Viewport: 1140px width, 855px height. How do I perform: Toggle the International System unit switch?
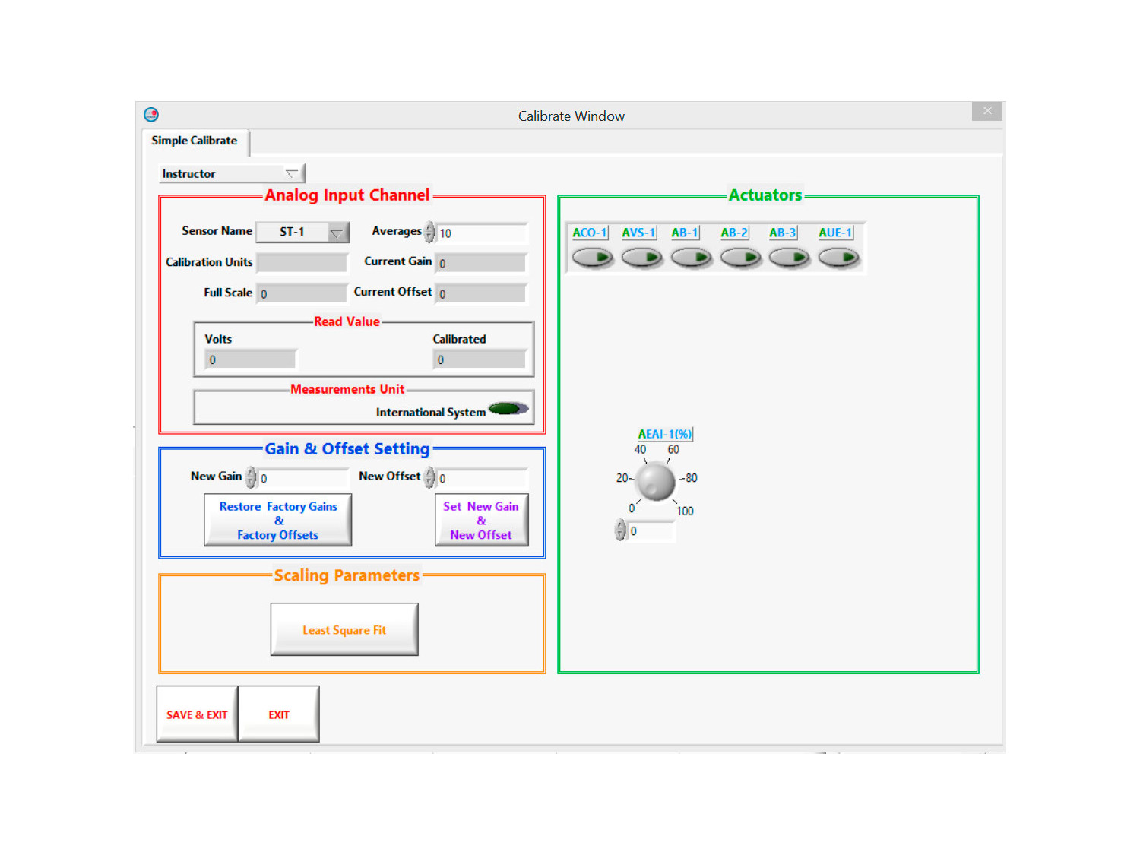pyautogui.click(x=508, y=409)
